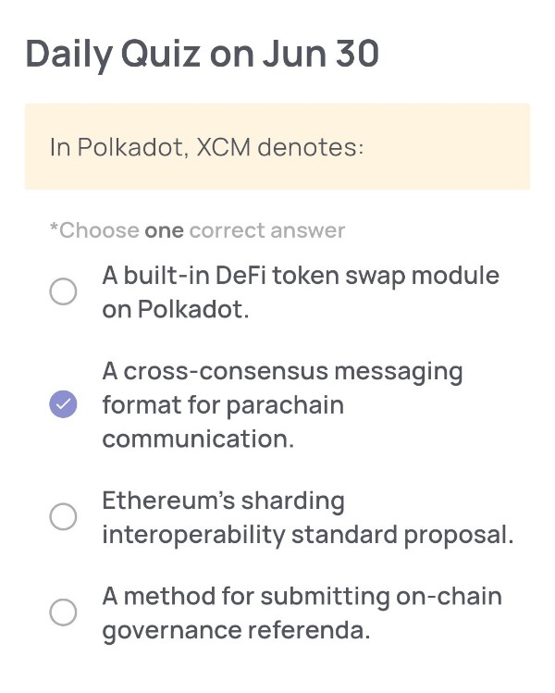Select the Ethereum's sharding interoperability radio button
This screenshot has width=555, height=693.
(x=63, y=516)
